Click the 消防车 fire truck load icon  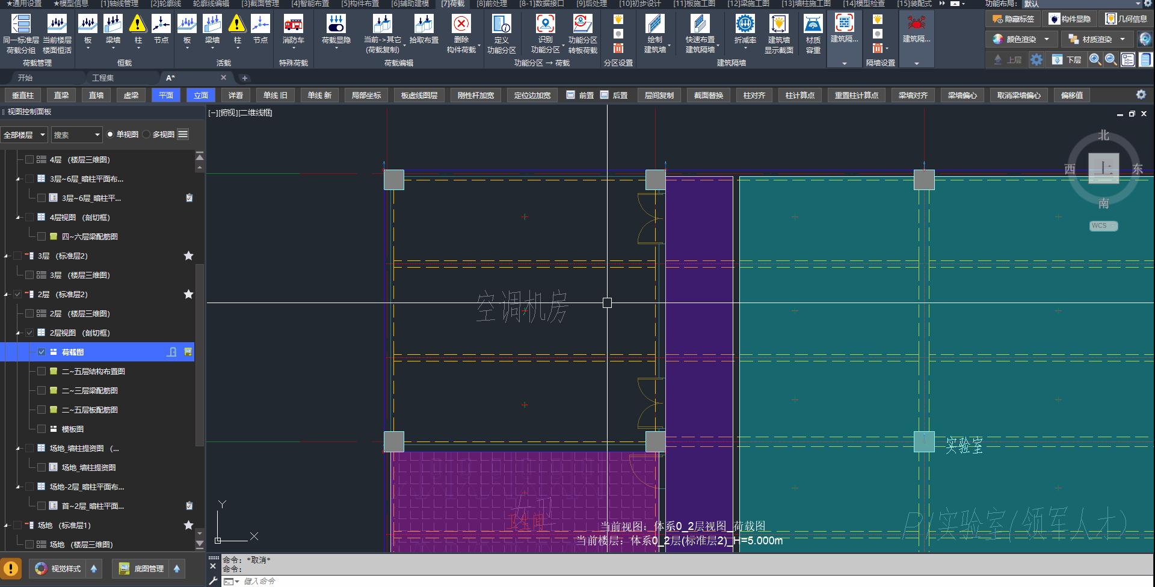pos(293,25)
